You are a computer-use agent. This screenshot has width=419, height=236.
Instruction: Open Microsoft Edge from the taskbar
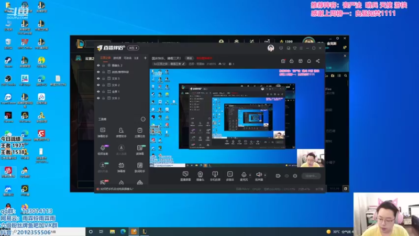(123, 232)
